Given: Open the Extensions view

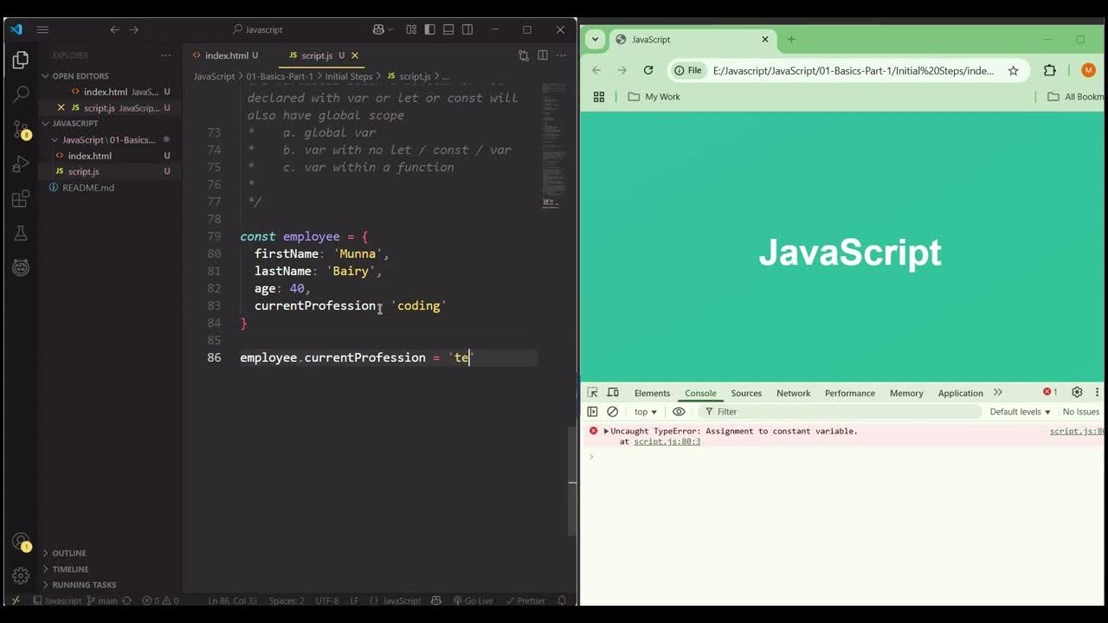Looking at the screenshot, I should (x=21, y=199).
